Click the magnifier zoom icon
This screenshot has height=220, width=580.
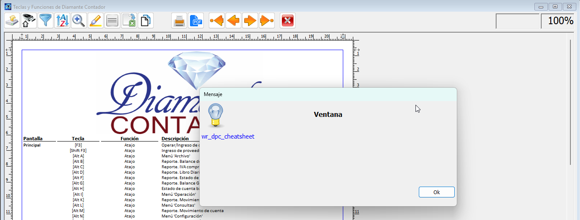tap(79, 20)
